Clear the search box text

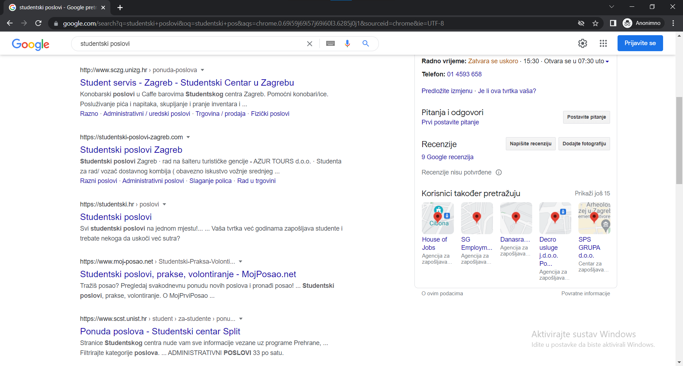[309, 44]
